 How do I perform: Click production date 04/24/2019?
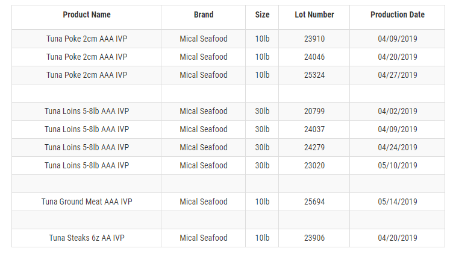click(398, 147)
